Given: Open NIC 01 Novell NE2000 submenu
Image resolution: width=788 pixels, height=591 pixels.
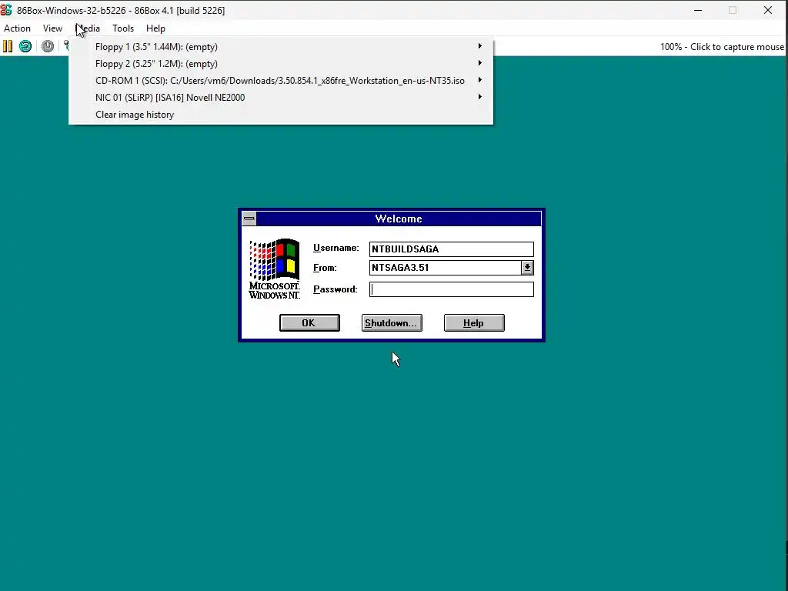Looking at the screenshot, I should (x=281, y=98).
